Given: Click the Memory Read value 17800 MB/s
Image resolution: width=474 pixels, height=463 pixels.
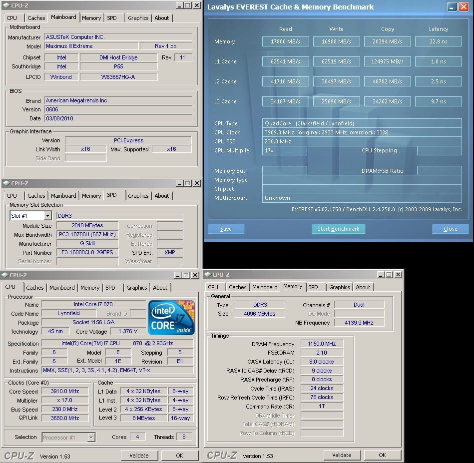Looking at the screenshot, I should (285, 41).
